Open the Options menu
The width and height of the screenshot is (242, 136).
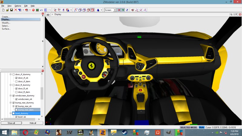point(18,6)
